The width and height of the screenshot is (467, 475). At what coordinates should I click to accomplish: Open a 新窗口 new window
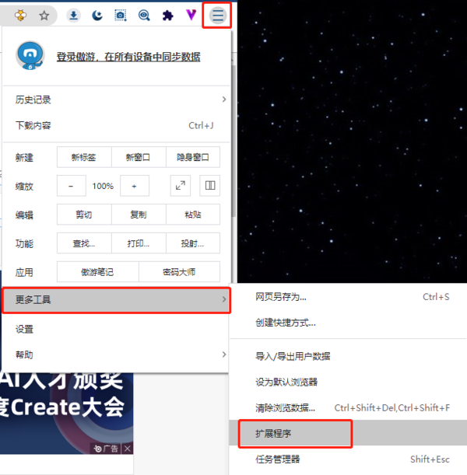pos(139,157)
